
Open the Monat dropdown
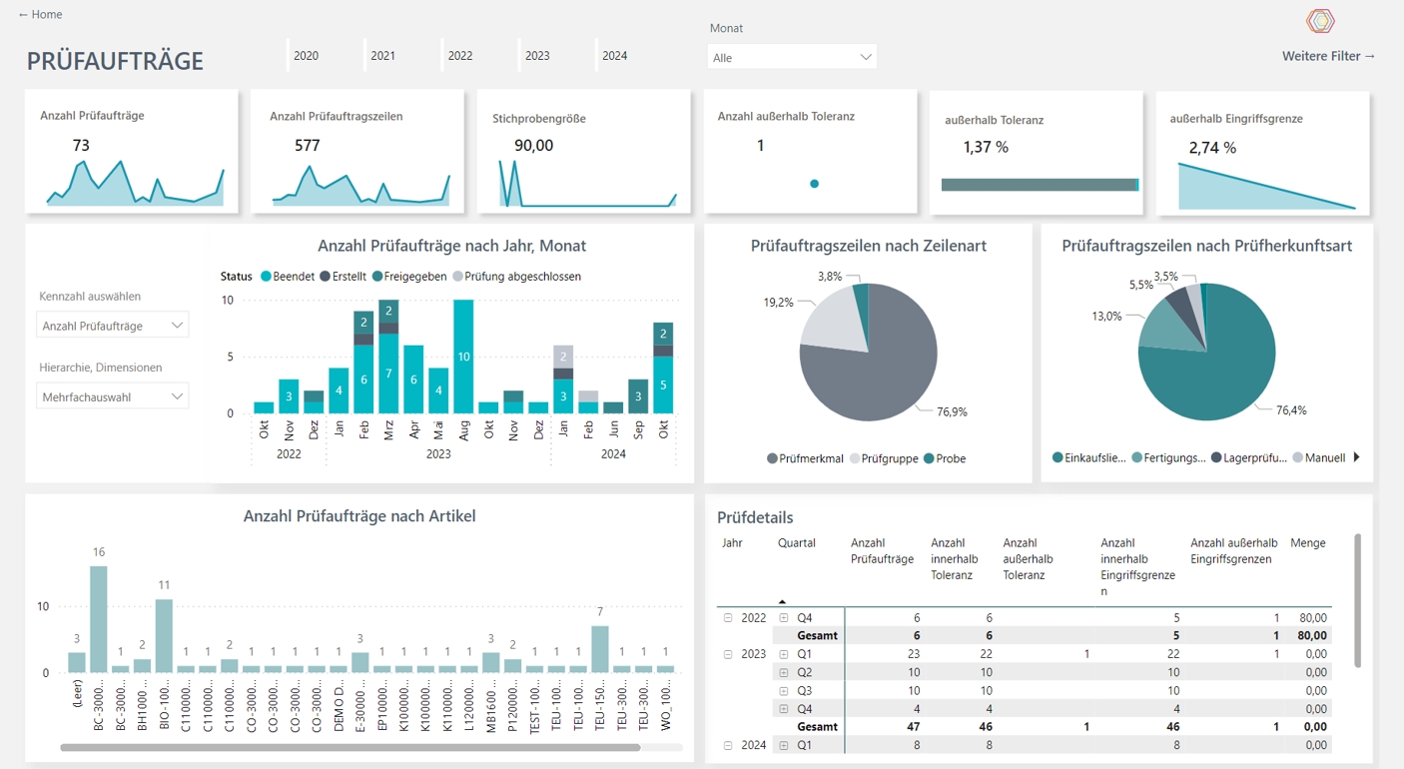(792, 57)
